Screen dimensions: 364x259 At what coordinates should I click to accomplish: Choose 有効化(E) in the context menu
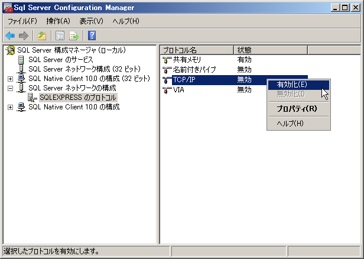(x=298, y=85)
